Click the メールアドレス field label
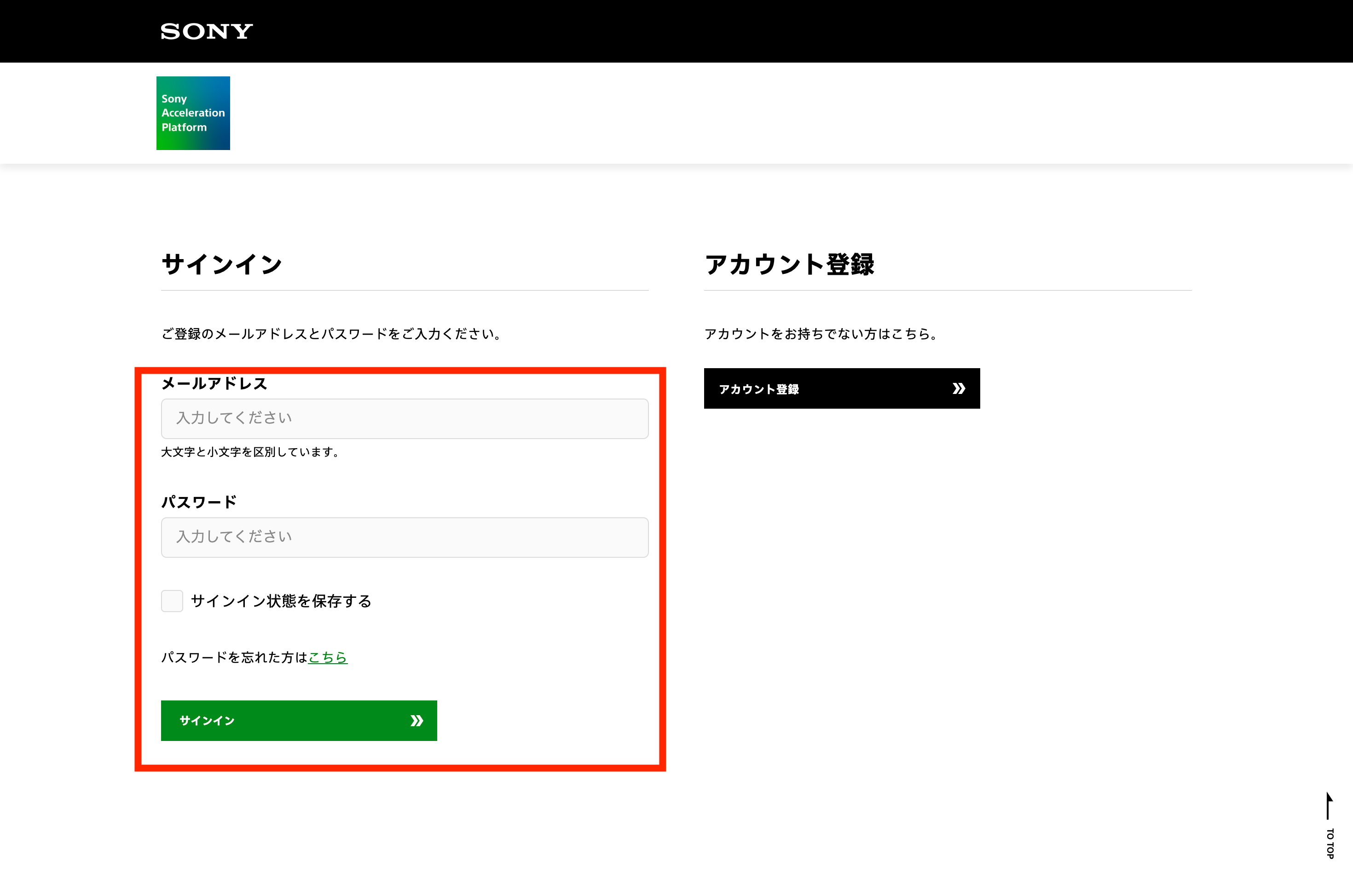1353x885 pixels. click(x=214, y=384)
